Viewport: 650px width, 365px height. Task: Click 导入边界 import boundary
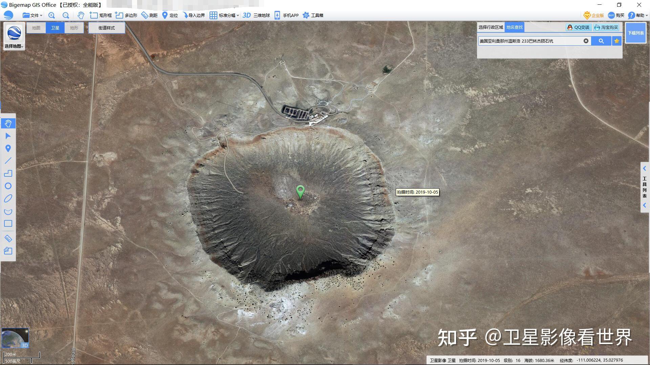click(x=194, y=15)
